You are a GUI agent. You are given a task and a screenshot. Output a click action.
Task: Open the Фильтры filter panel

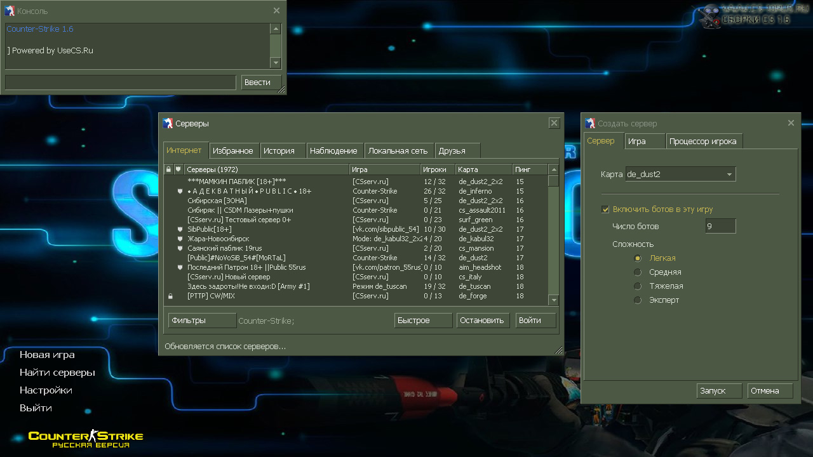pos(202,321)
